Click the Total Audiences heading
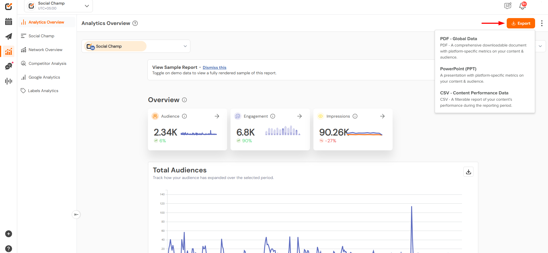 180,170
